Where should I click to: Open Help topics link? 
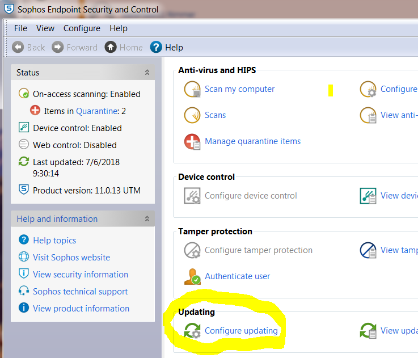[54, 241]
